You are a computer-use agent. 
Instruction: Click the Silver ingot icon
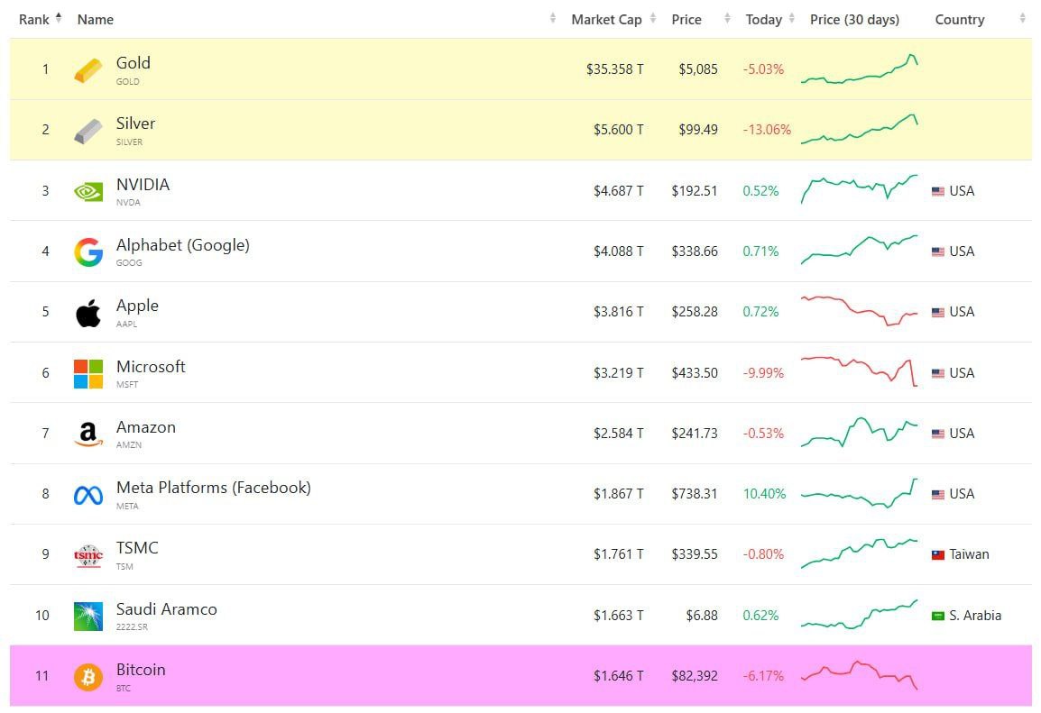click(x=88, y=129)
